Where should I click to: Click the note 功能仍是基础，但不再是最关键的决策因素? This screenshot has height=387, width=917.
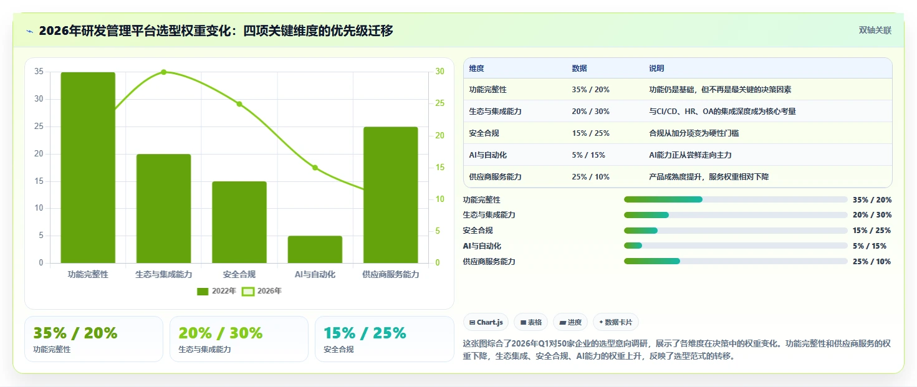point(720,90)
